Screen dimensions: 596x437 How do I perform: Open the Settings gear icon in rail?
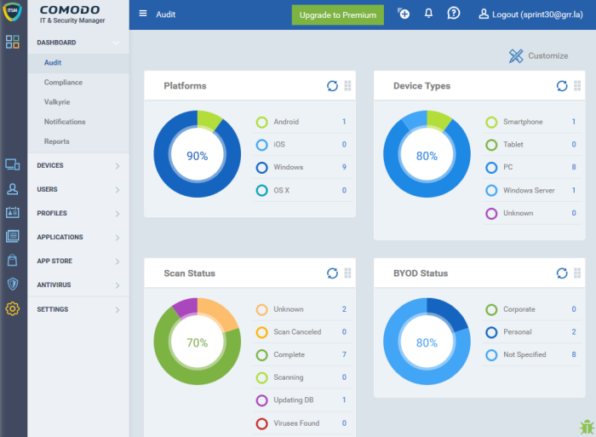tap(13, 309)
